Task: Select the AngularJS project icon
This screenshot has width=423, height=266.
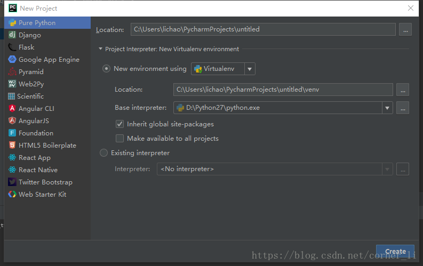Action: [x=12, y=120]
